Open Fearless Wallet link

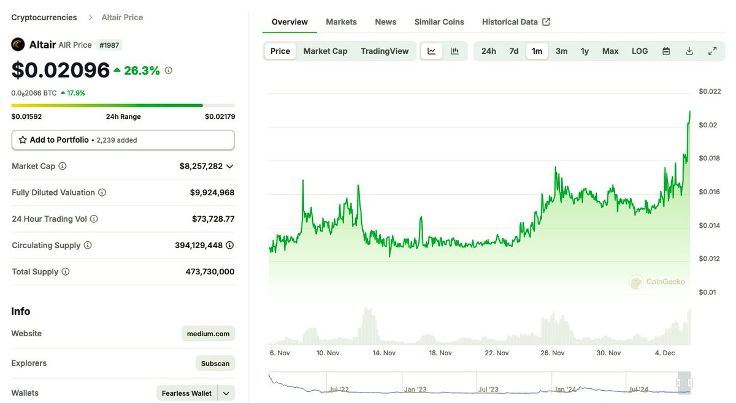point(186,393)
